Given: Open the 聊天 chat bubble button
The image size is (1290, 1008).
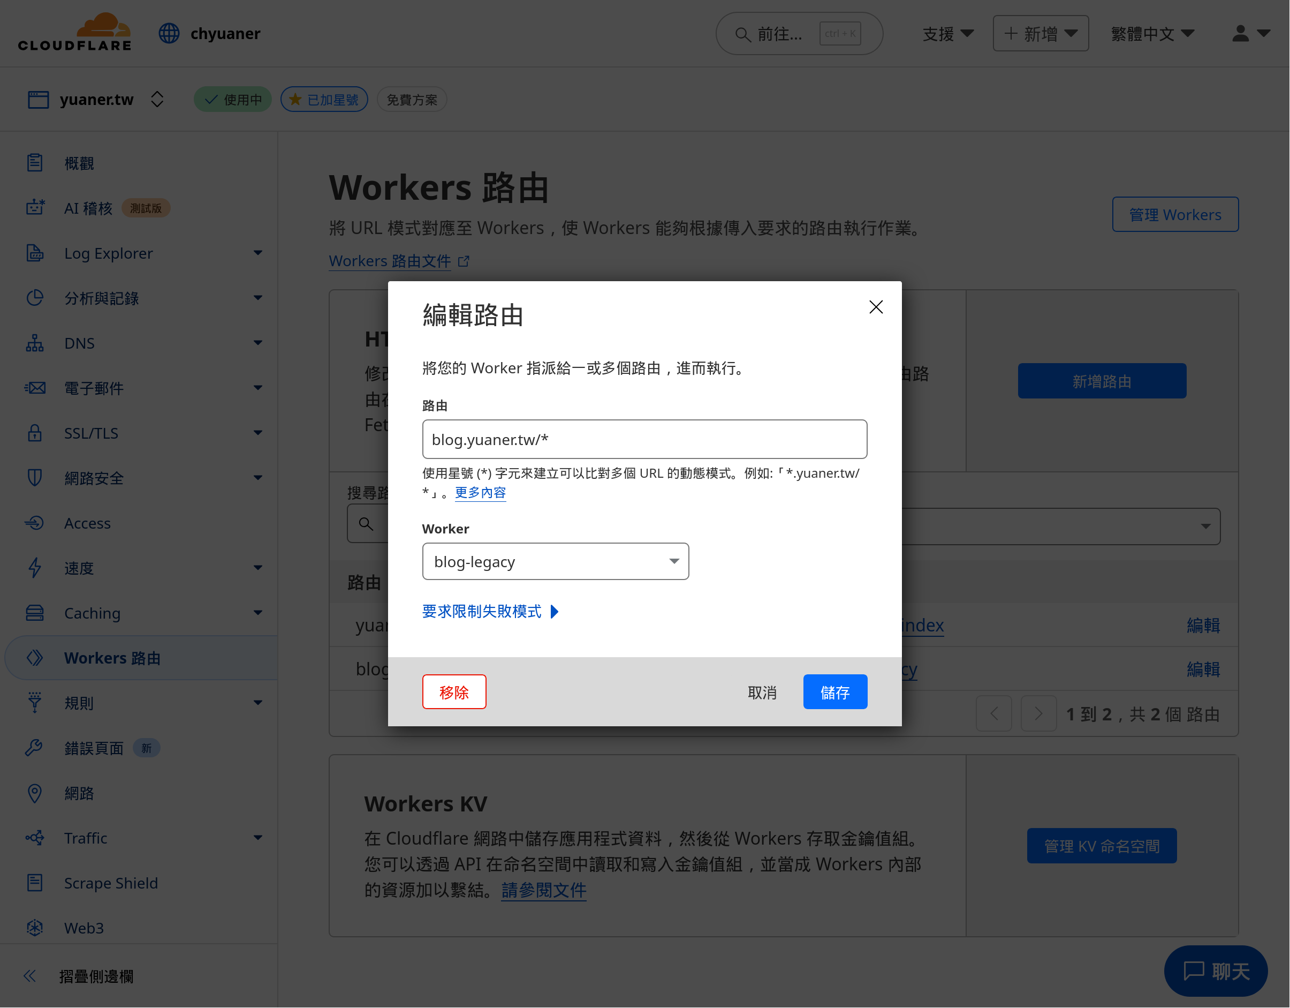Looking at the screenshot, I should click(1216, 972).
